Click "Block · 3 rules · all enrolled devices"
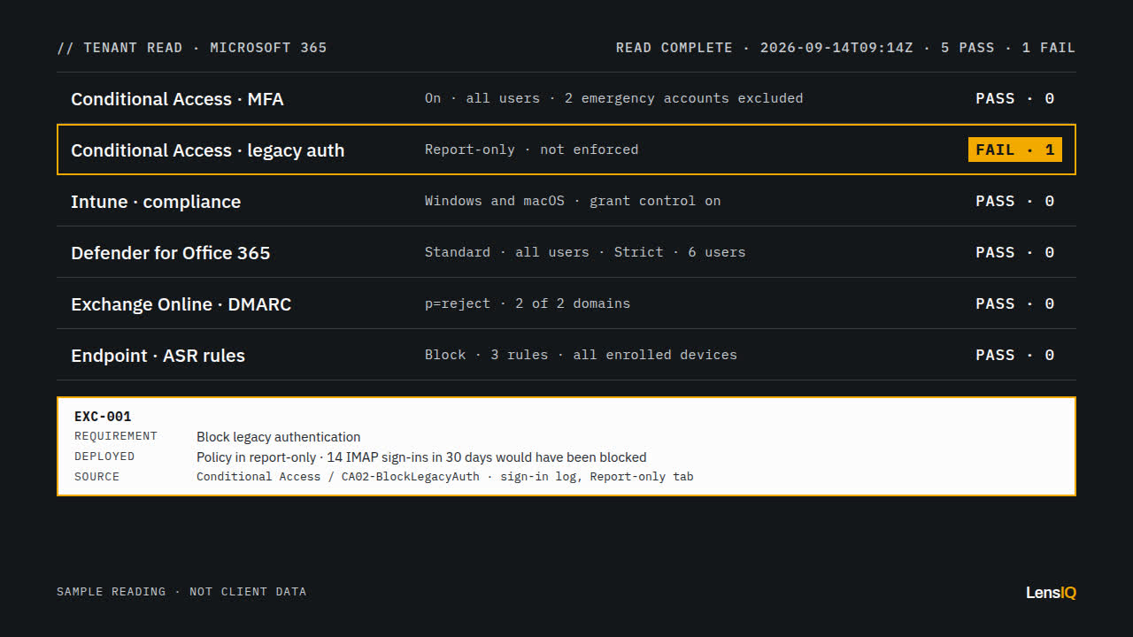The width and height of the screenshot is (1133, 637). pyautogui.click(x=581, y=355)
